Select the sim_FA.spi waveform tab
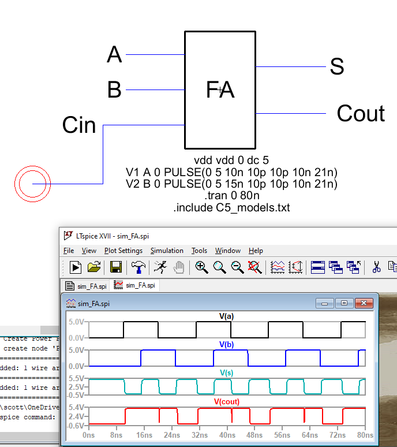The height and width of the screenshot is (447, 397). tap(136, 285)
